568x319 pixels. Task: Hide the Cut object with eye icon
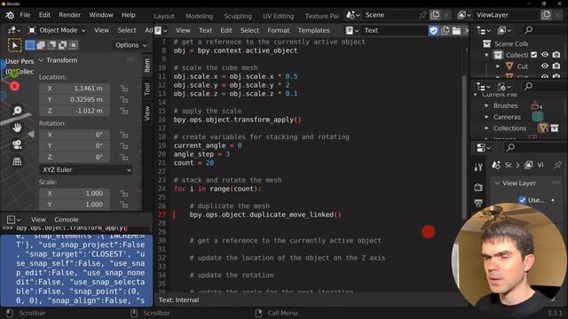point(545,66)
